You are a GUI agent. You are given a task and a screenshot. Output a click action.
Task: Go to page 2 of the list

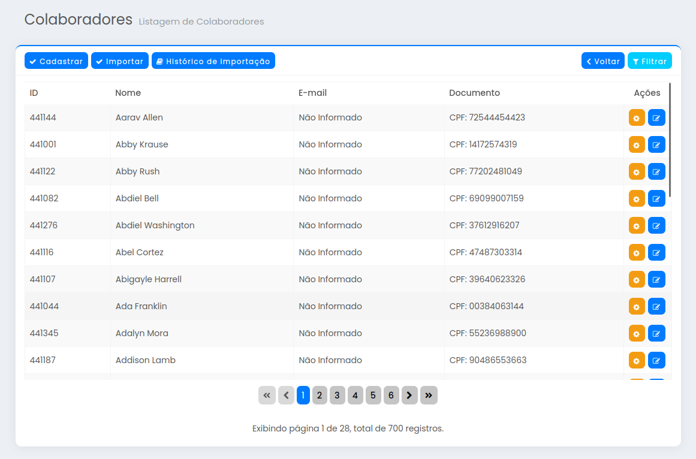click(x=320, y=395)
